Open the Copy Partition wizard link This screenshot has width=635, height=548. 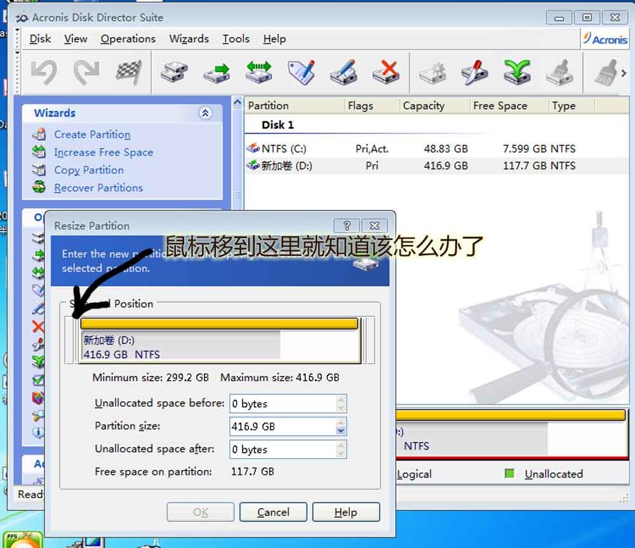point(89,170)
